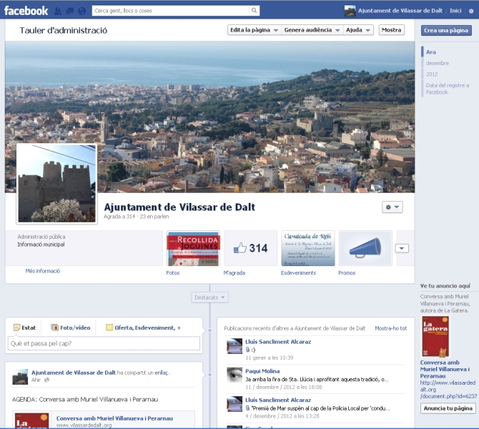
Task: Click the Promos megaphone icon
Action: pos(365,248)
